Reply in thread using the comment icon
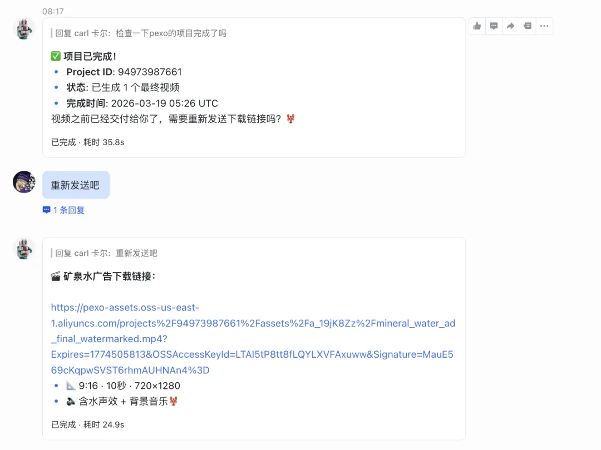This screenshot has width=601, height=450. 494,26
